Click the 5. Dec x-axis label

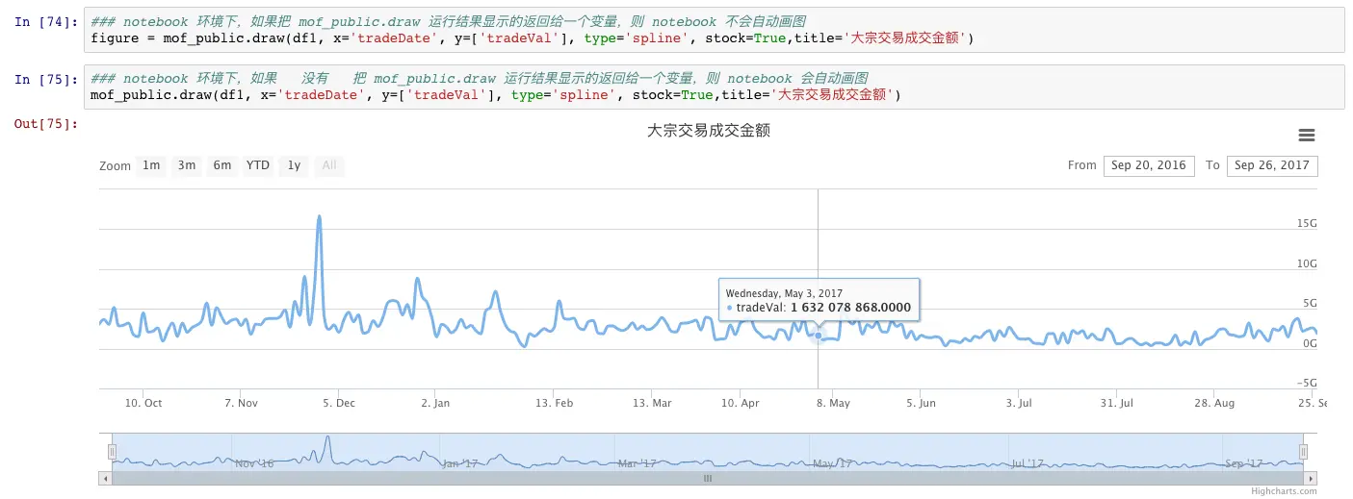[339, 403]
